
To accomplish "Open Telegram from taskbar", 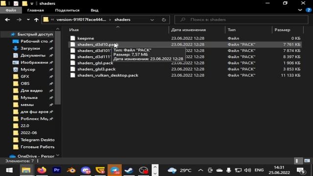I will click(115, 170).
